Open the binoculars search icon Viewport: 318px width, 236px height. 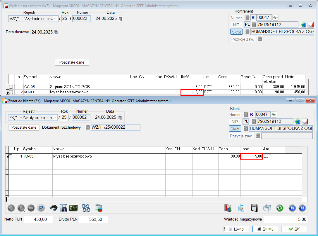54,208
